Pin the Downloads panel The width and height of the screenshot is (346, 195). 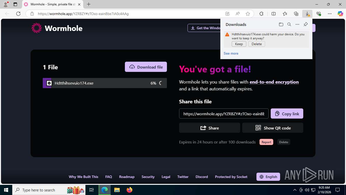[306, 24]
